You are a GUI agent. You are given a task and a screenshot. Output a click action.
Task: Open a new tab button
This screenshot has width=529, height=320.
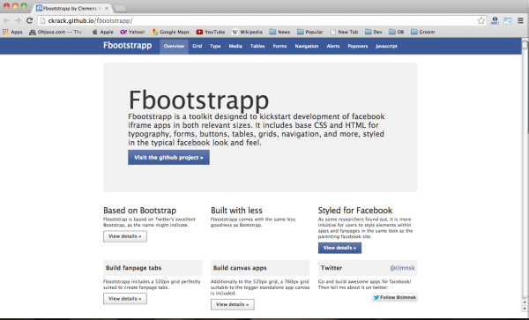tap(121, 8)
